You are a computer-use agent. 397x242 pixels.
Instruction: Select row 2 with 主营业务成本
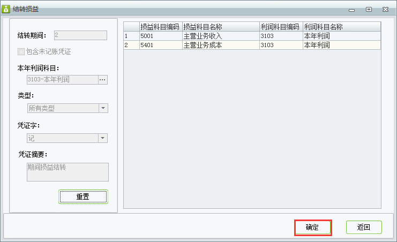252,45
